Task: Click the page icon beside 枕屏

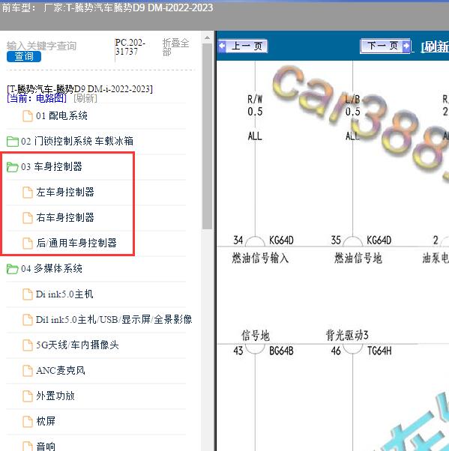Action: 28,422
